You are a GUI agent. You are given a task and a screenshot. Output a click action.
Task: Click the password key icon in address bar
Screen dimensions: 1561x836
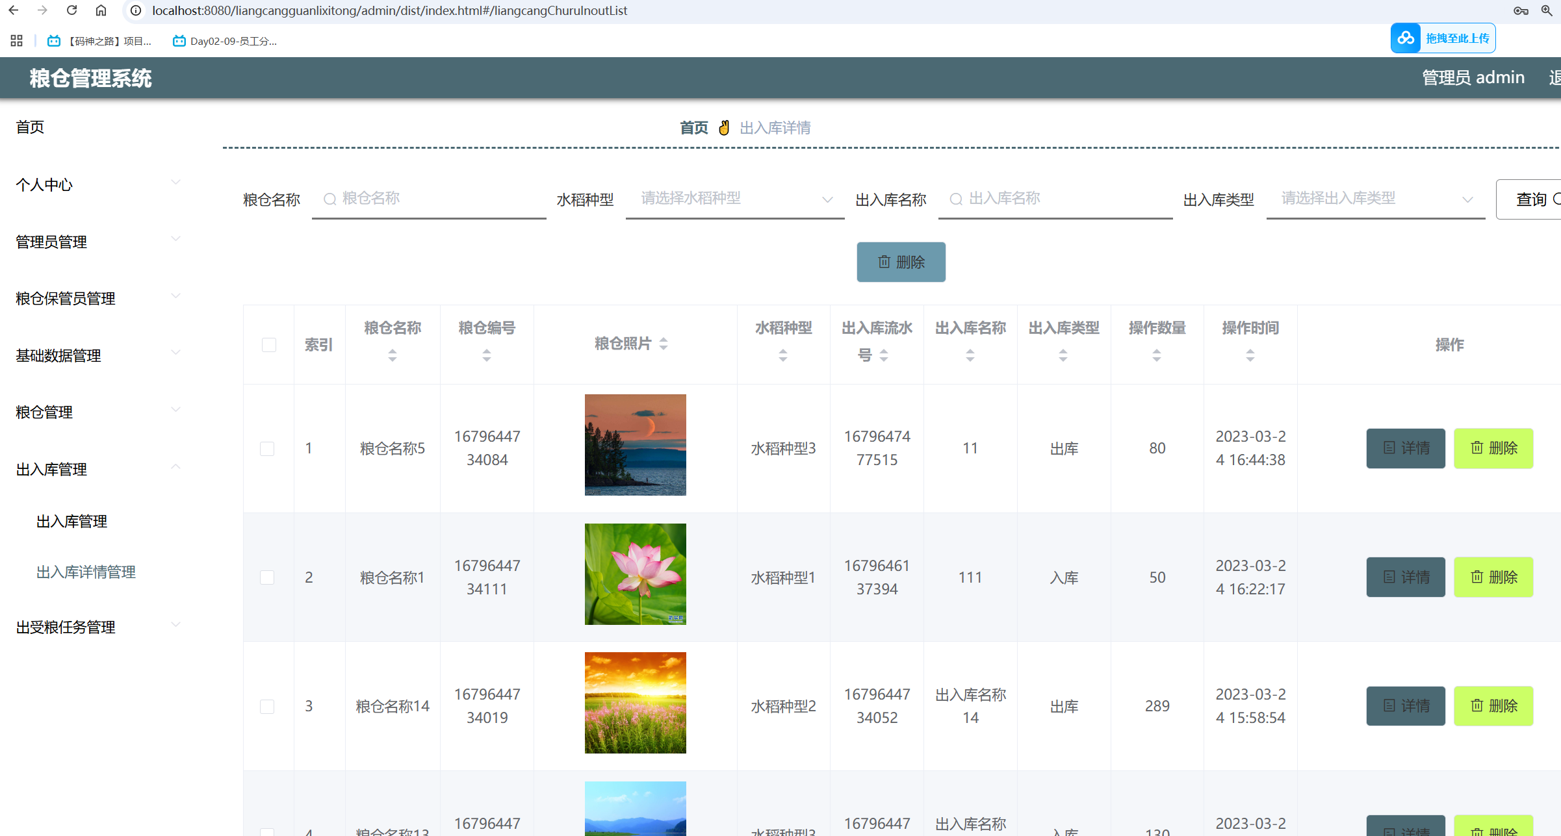click(1521, 10)
